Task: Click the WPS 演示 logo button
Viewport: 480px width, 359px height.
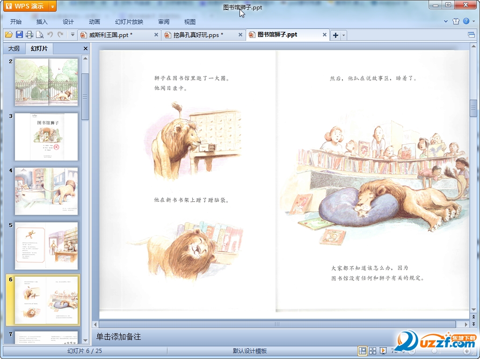Action: coord(26,6)
